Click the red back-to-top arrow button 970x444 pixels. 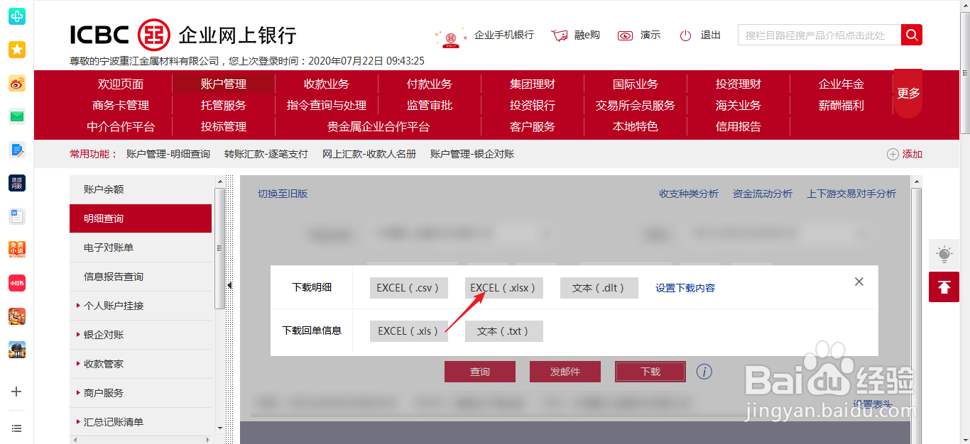[x=944, y=287]
